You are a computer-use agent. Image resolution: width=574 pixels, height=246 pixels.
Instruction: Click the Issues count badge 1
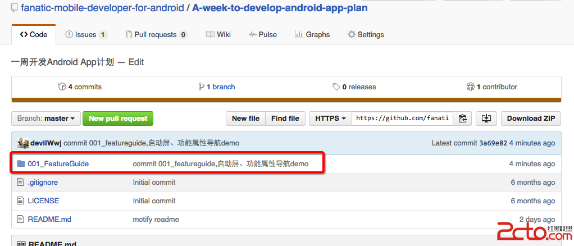tap(103, 35)
